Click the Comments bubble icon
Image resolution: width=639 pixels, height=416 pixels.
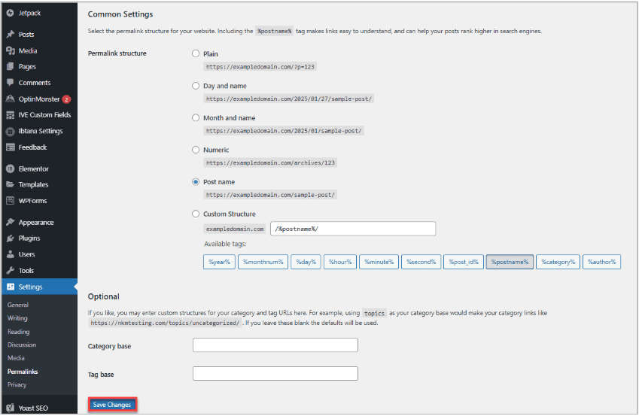point(11,83)
